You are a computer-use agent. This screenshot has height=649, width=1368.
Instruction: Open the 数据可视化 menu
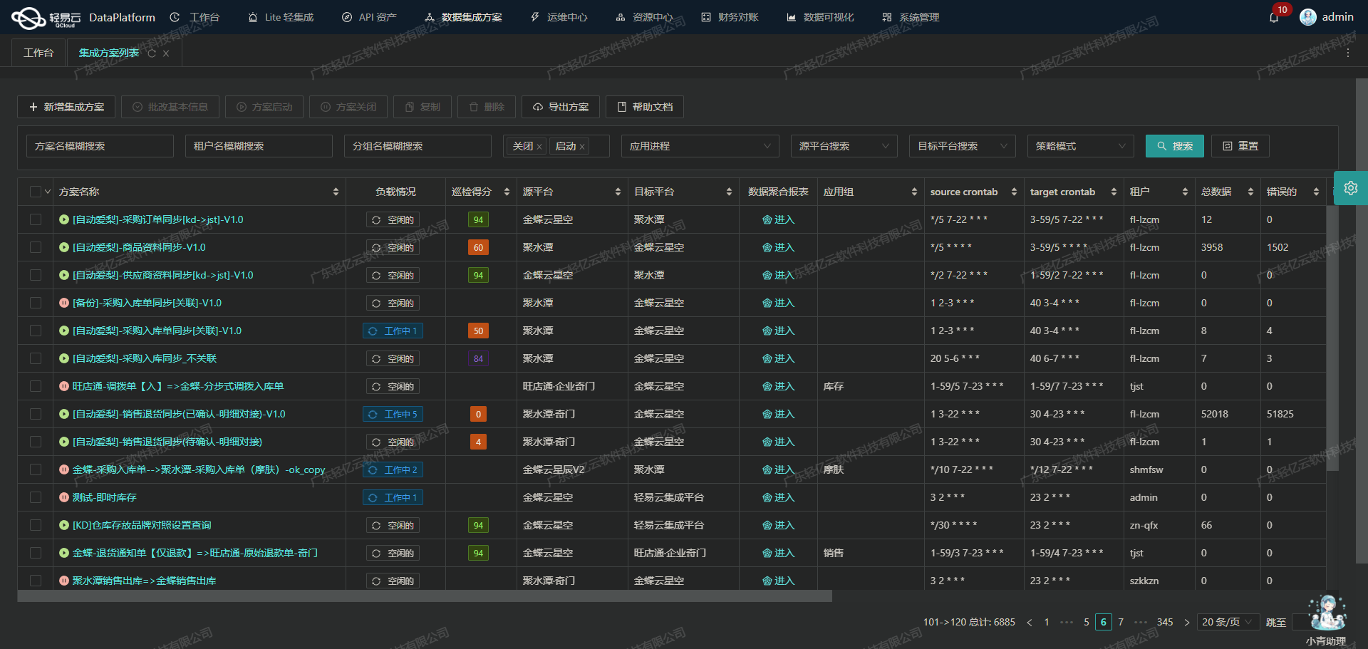(820, 17)
